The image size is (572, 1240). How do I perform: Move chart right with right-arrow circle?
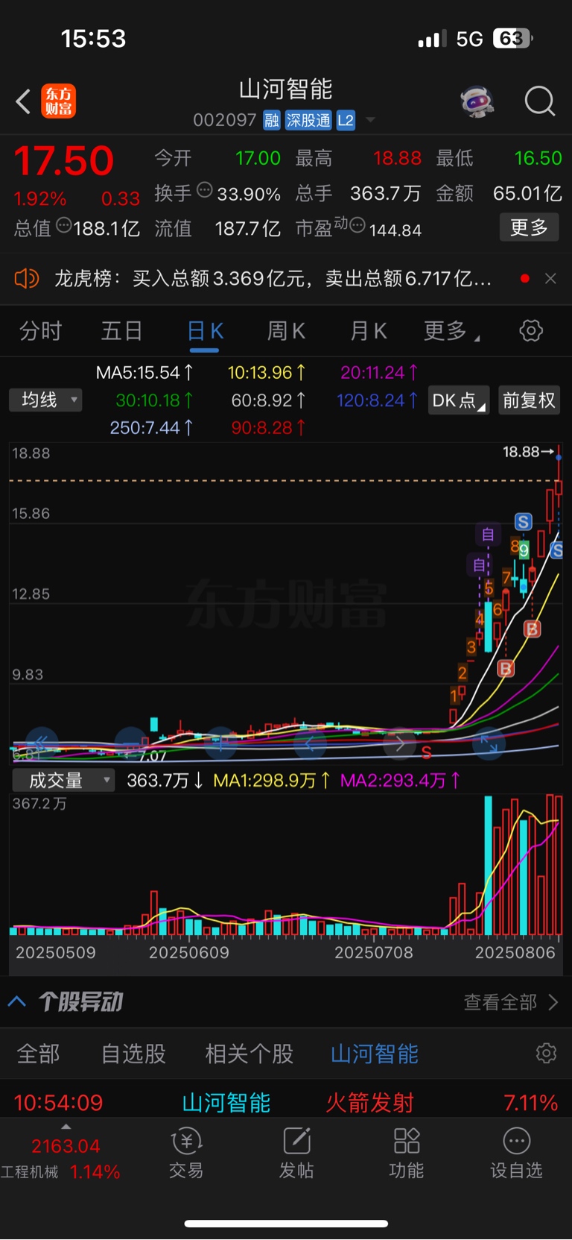click(x=399, y=743)
